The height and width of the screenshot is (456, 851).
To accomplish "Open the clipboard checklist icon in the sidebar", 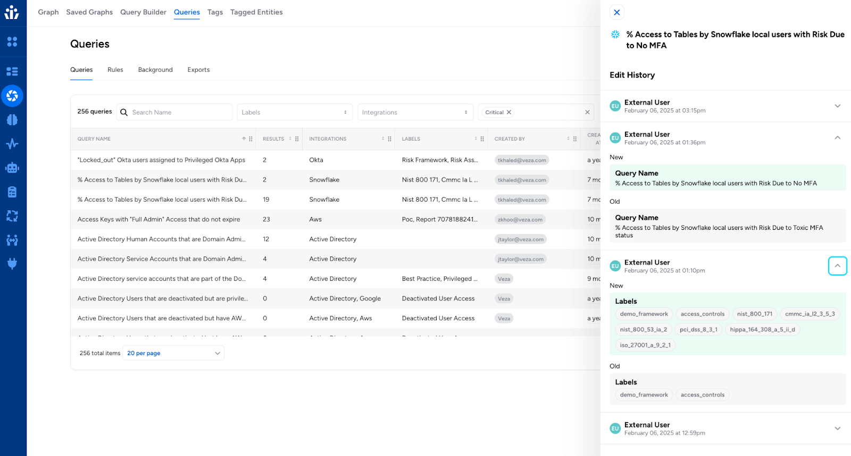I will point(12,192).
